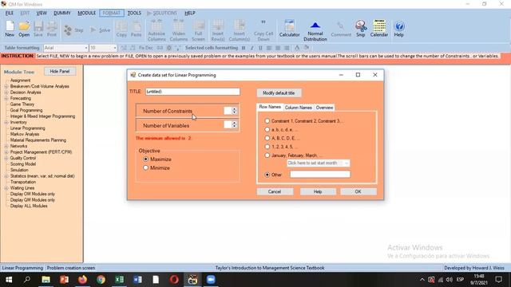Switch to the Column Names tab
The height and width of the screenshot is (287, 511).
pos(298,108)
